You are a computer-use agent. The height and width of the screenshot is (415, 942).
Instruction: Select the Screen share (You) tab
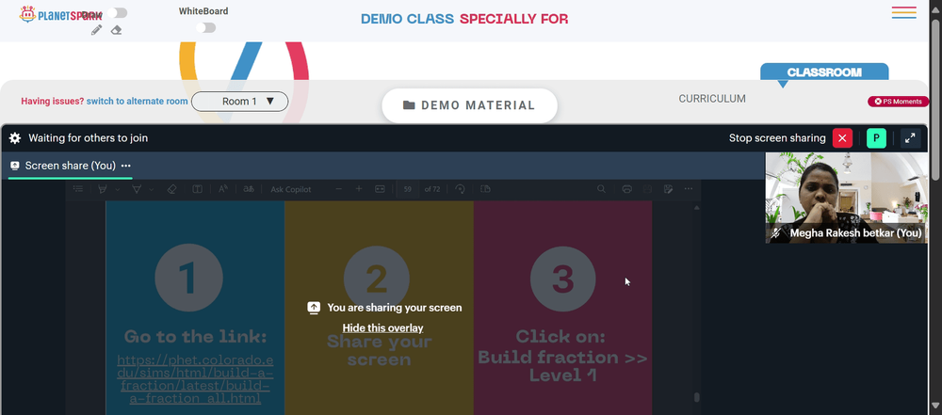coord(71,166)
